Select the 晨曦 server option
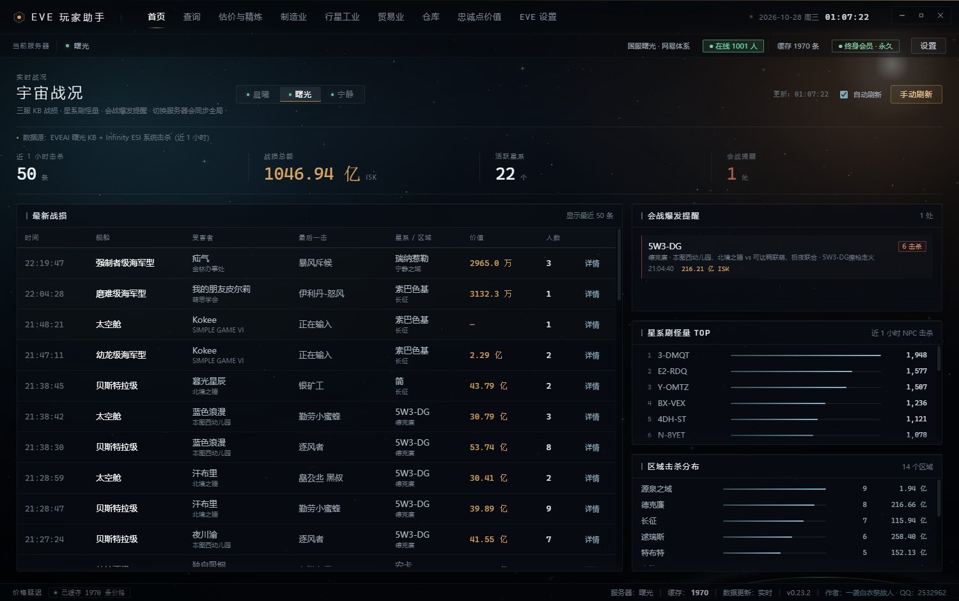The image size is (959, 601). point(258,95)
